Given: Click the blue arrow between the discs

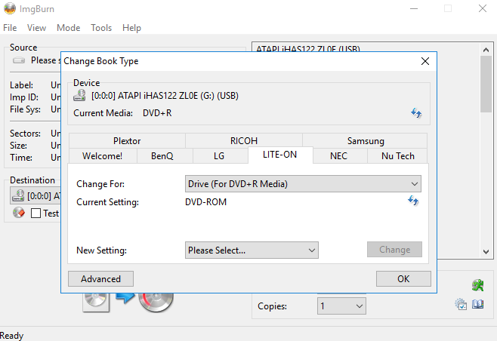Looking at the screenshot, I should 125,298.
